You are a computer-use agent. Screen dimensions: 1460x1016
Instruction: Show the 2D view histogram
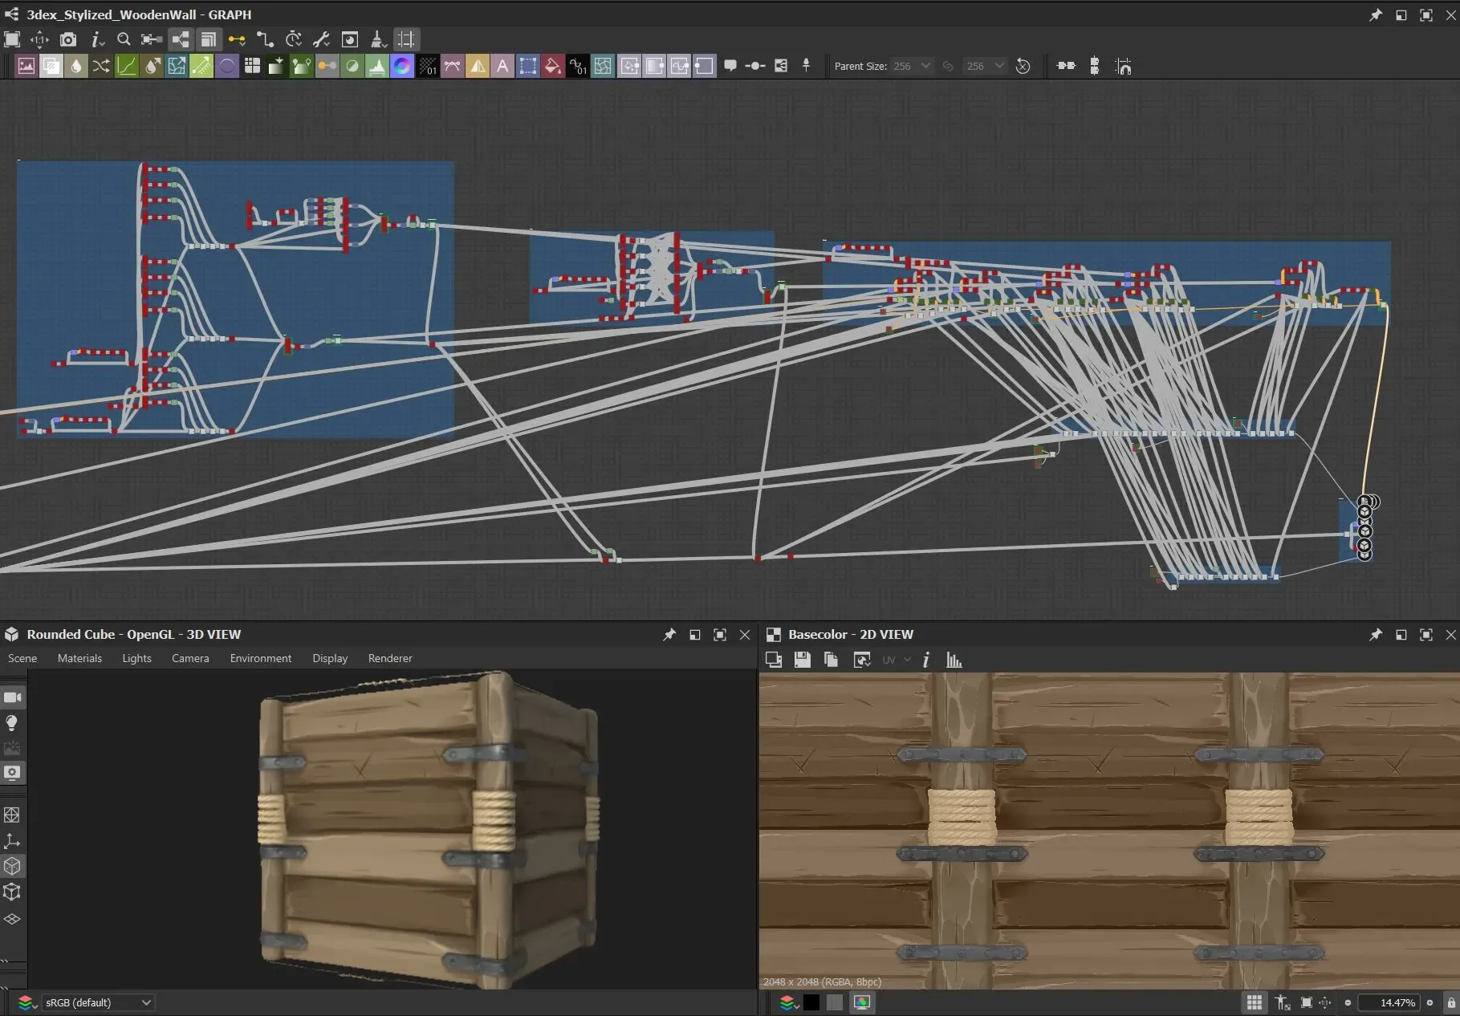(954, 660)
